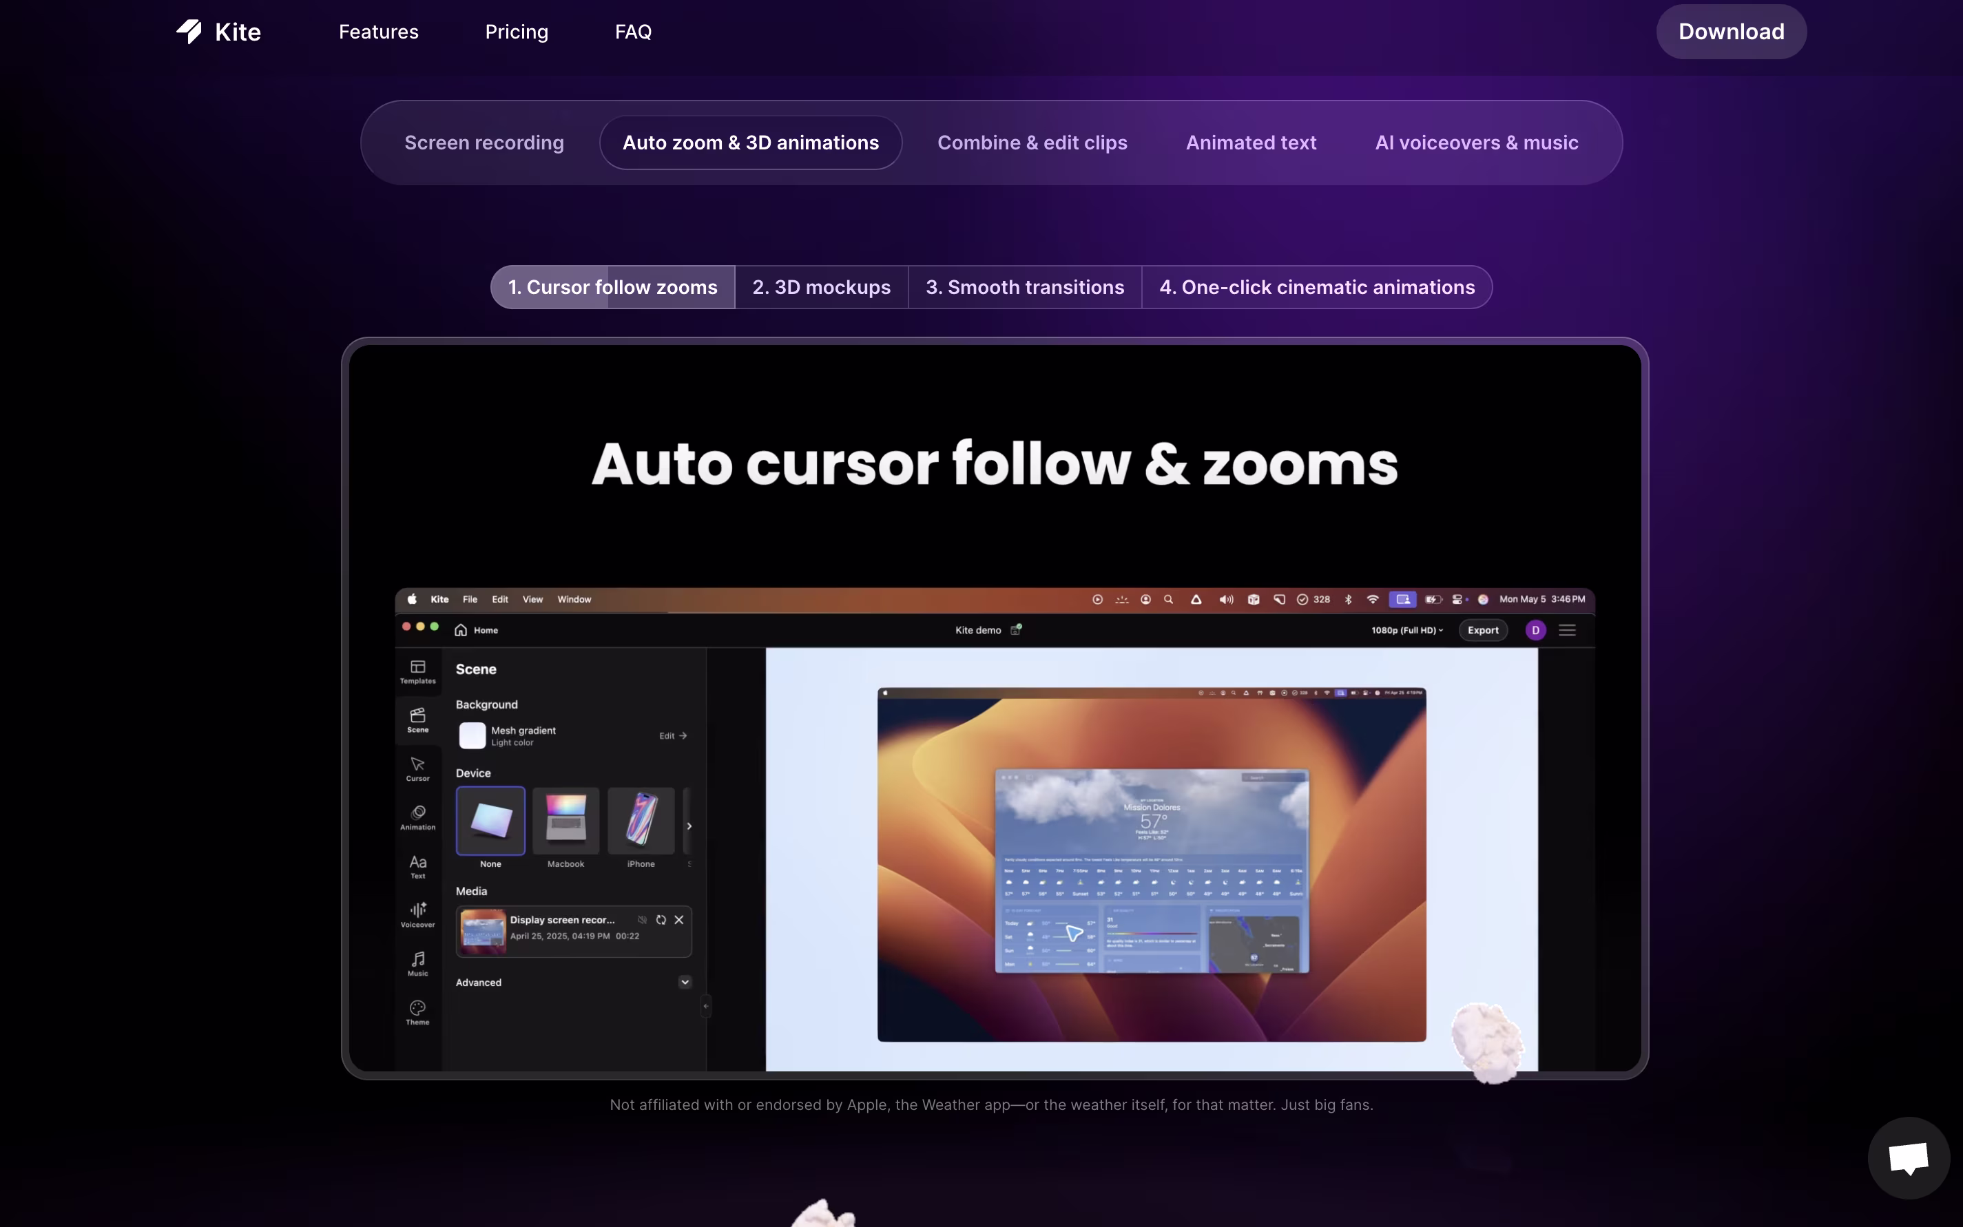Click the Mesh gradient color swatch
The width and height of the screenshot is (1963, 1227).
[472, 735]
